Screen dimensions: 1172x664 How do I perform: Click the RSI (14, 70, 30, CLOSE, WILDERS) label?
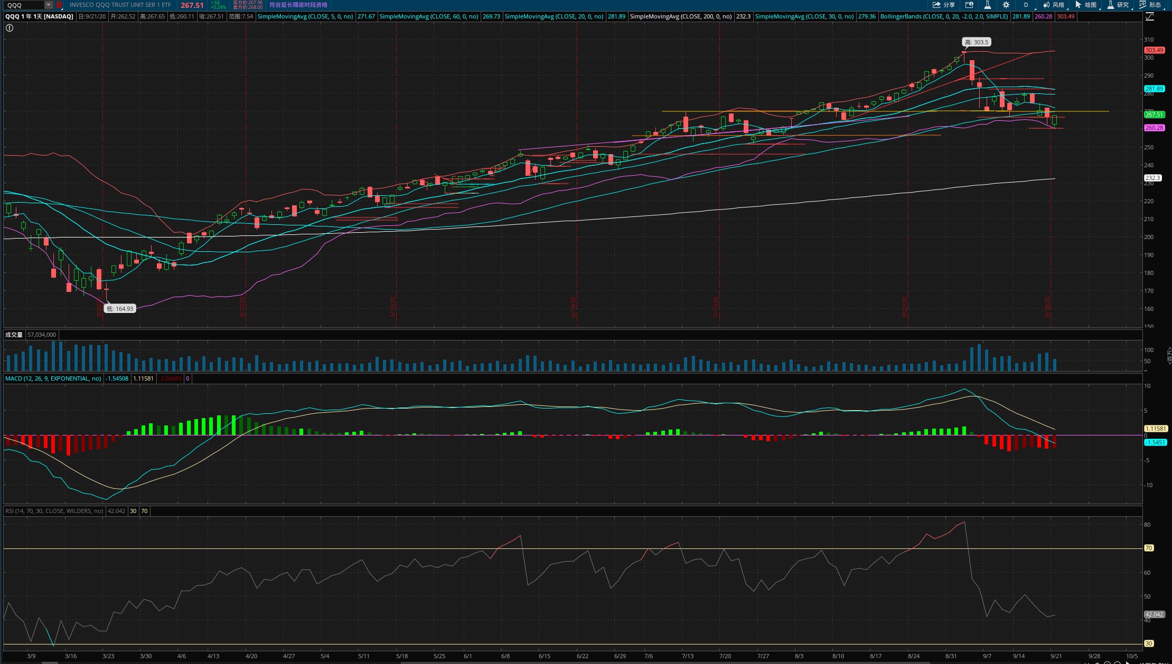tap(54, 511)
